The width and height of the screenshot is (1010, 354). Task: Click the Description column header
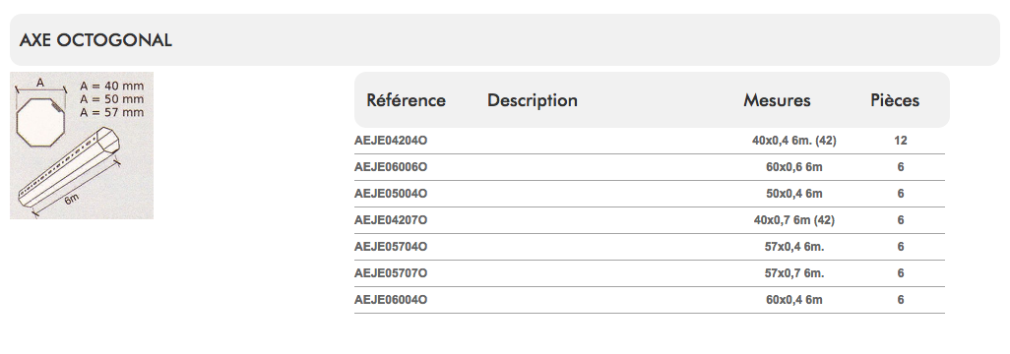tap(532, 100)
